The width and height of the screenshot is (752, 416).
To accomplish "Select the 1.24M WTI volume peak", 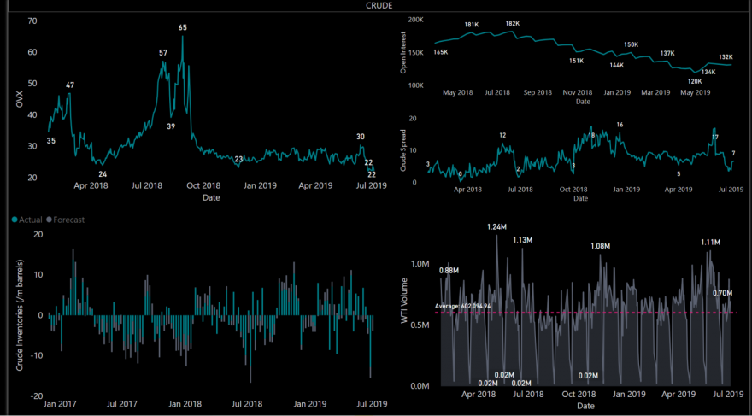I will [x=496, y=226].
